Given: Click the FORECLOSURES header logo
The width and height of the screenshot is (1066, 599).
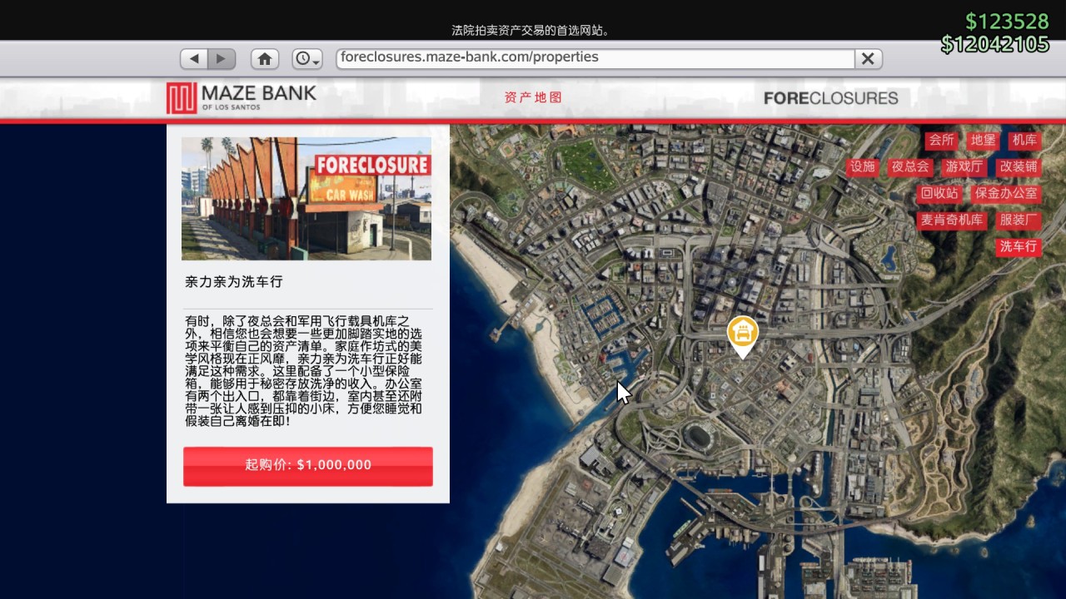Looking at the screenshot, I should point(830,98).
